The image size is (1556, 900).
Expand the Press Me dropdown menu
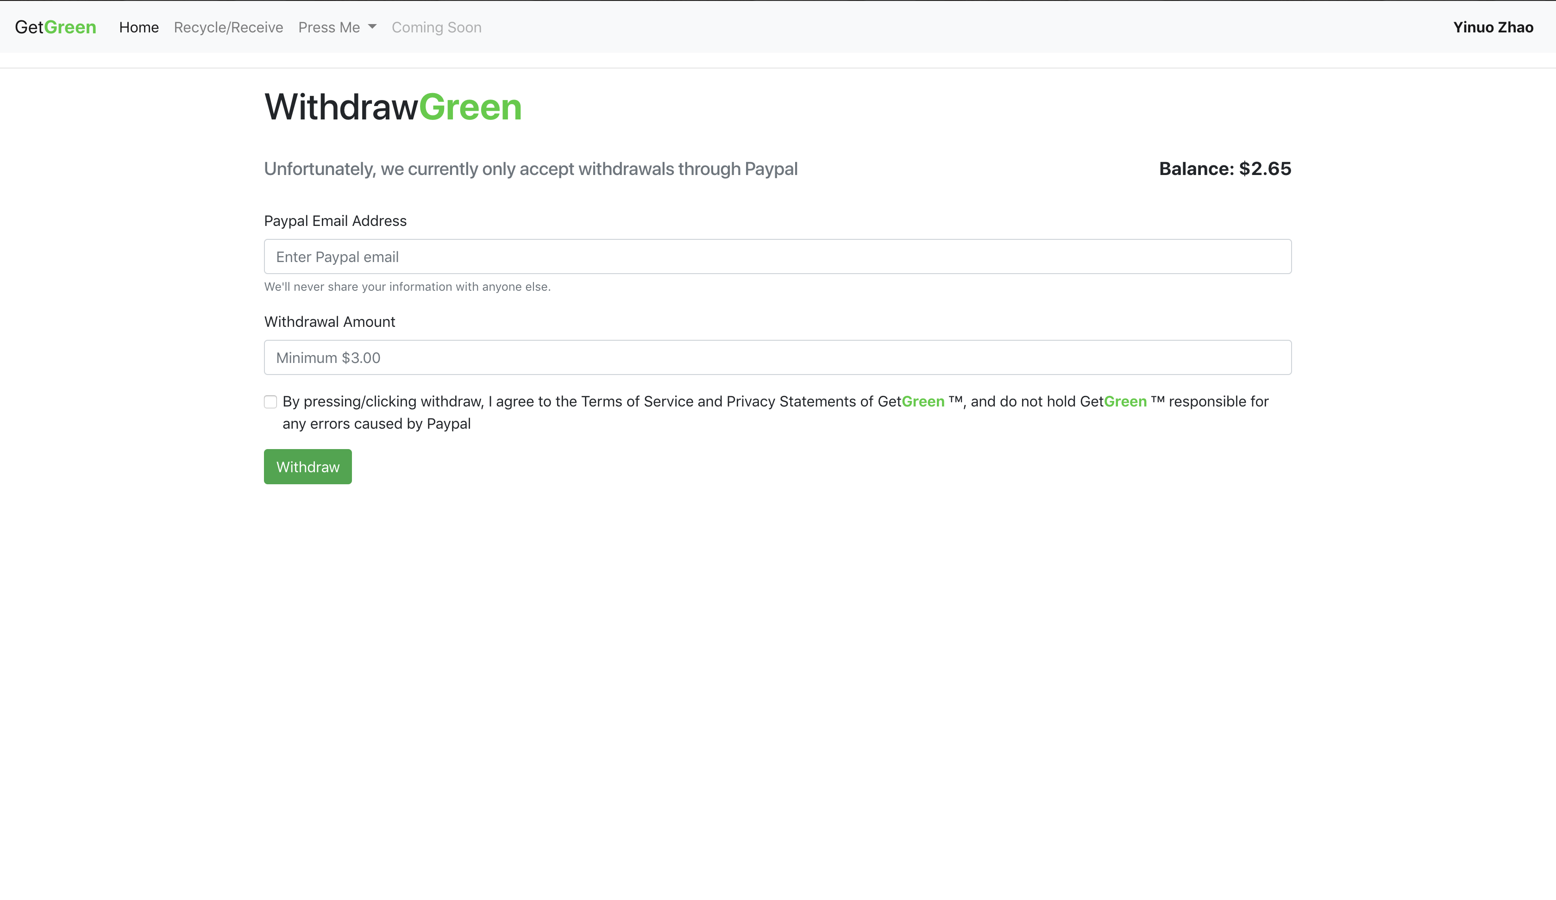point(329,27)
